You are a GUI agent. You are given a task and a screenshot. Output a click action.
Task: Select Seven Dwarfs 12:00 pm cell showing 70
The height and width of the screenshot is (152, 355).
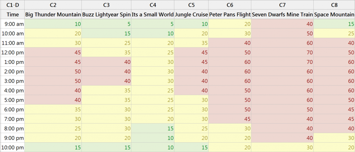click(x=283, y=52)
